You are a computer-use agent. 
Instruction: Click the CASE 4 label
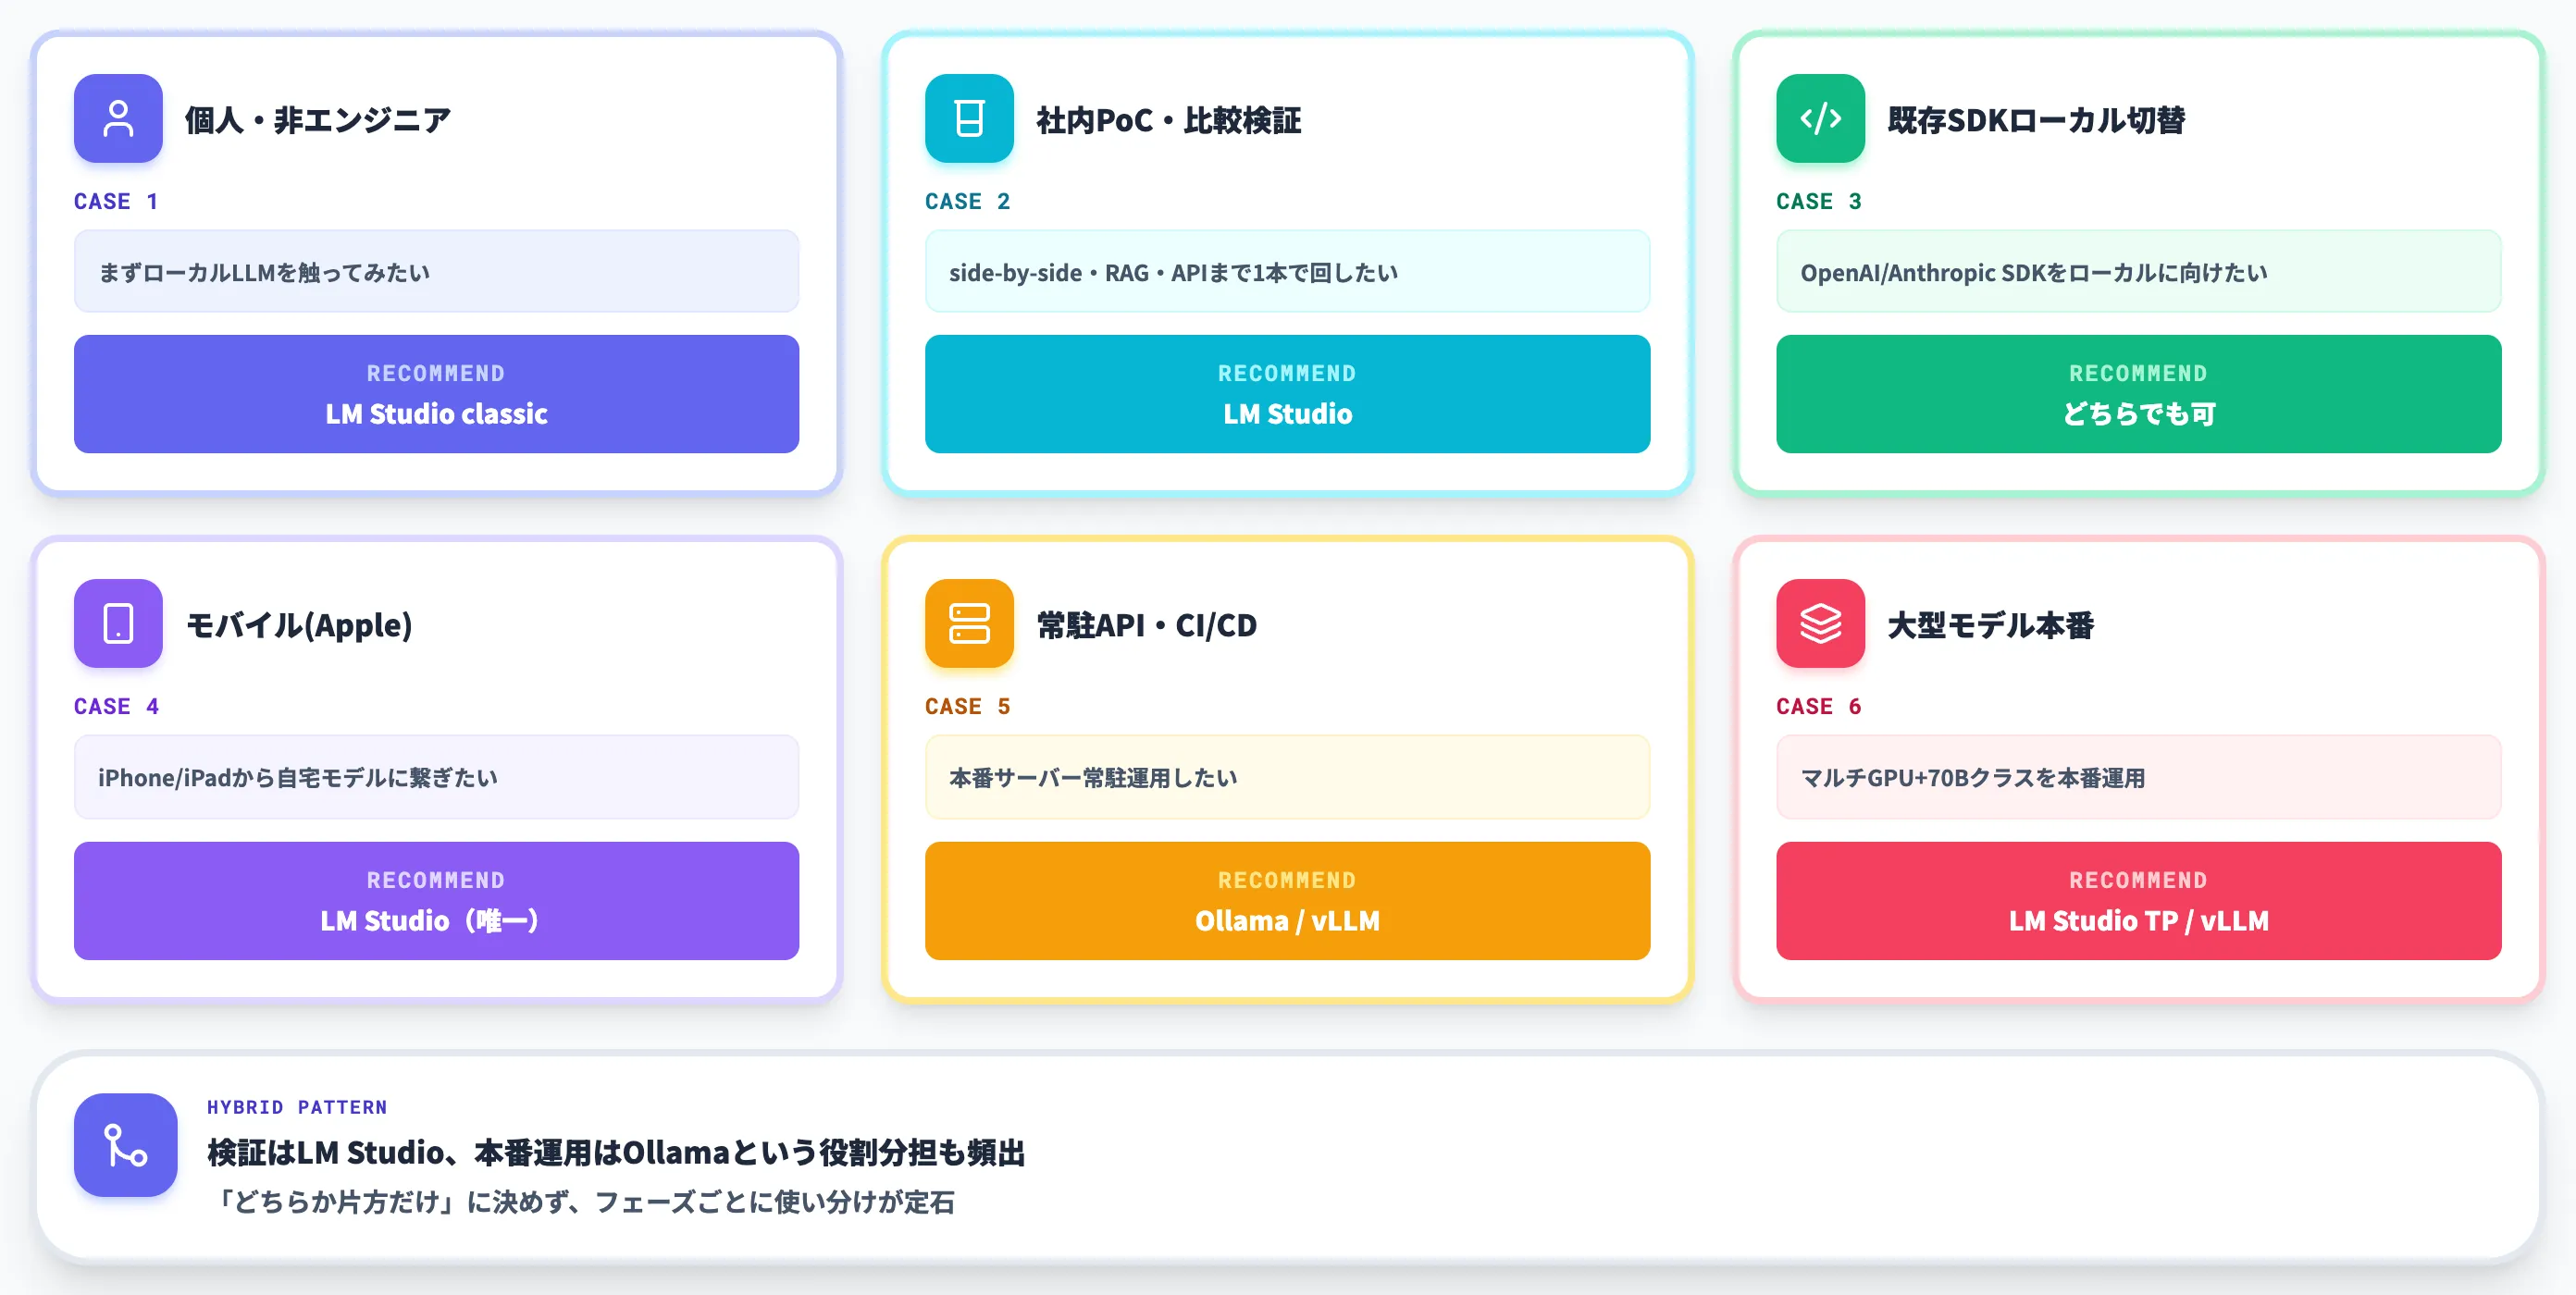point(116,706)
